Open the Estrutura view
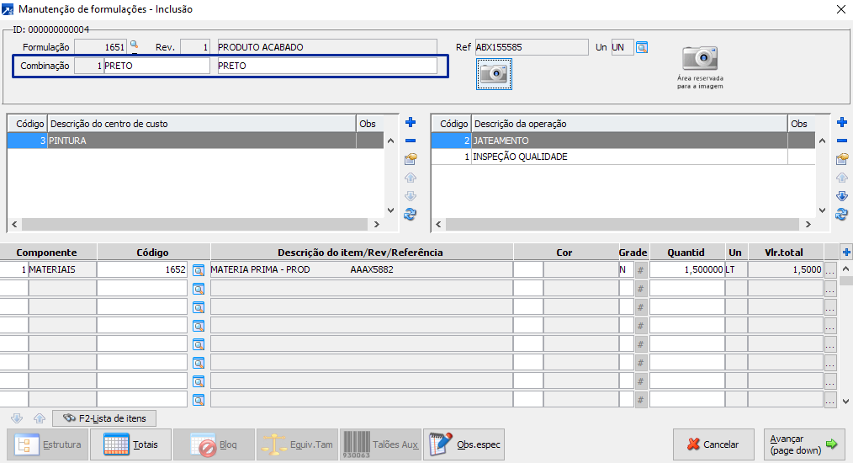Screen dimensions: 853x463 point(48,444)
